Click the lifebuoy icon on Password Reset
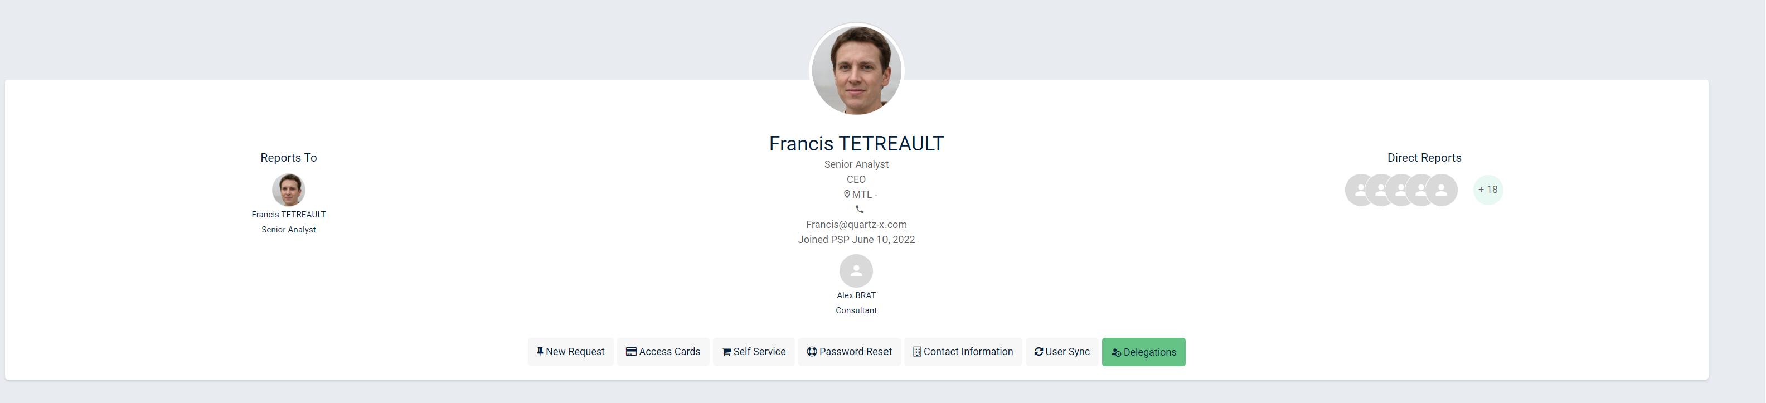1766x403 pixels. click(812, 352)
